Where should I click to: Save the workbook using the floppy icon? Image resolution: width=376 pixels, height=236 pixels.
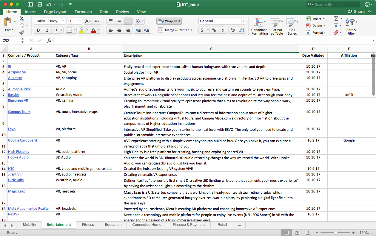coord(39,4)
